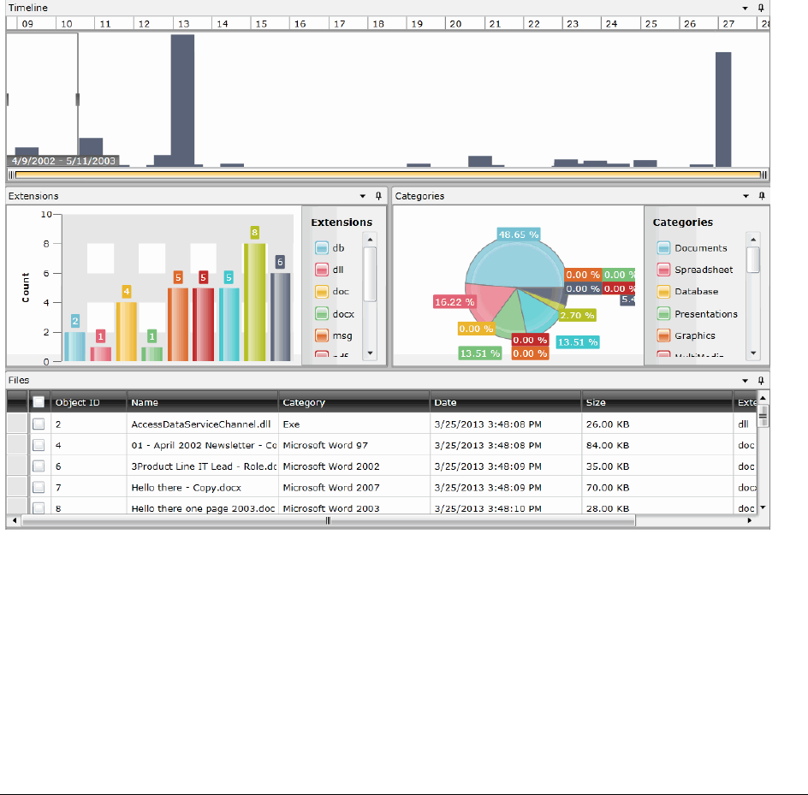The height and width of the screenshot is (795, 808).
Task: Click up arrow in Extensions legend scrollbar
Action: pyautogui.click(x=370, y=240)
